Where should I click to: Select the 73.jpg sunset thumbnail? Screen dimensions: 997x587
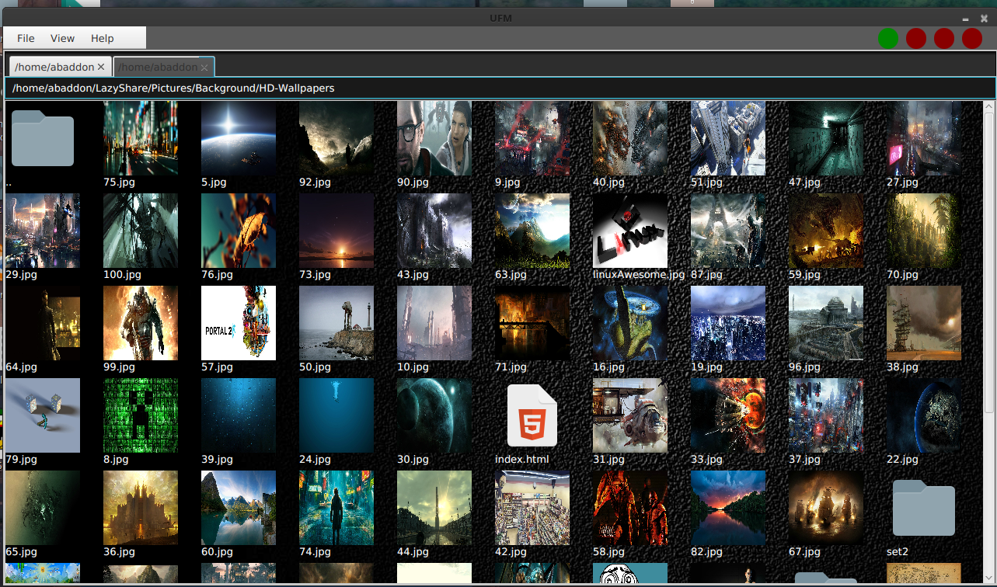pos(336,231)
